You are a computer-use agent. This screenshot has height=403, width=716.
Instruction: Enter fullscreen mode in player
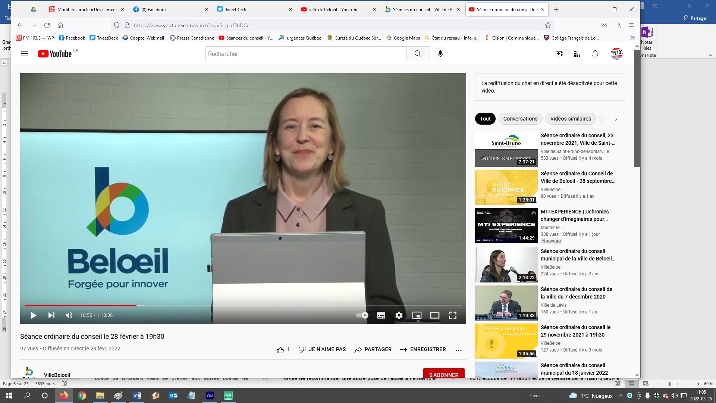pyautogui.click(x=452, y=315)
